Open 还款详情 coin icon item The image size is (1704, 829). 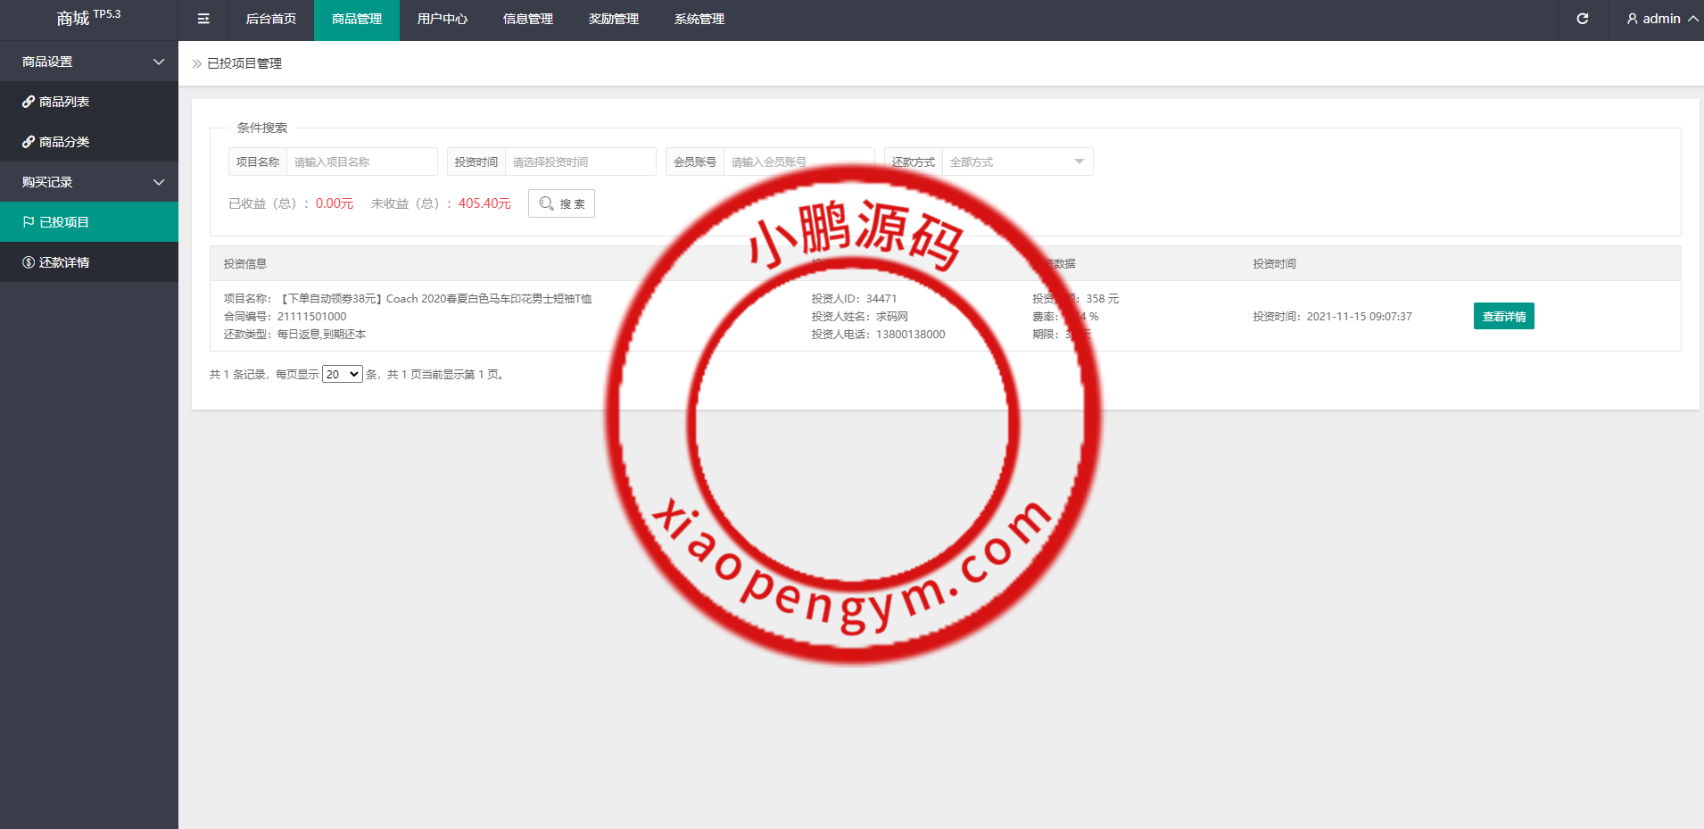29,262
